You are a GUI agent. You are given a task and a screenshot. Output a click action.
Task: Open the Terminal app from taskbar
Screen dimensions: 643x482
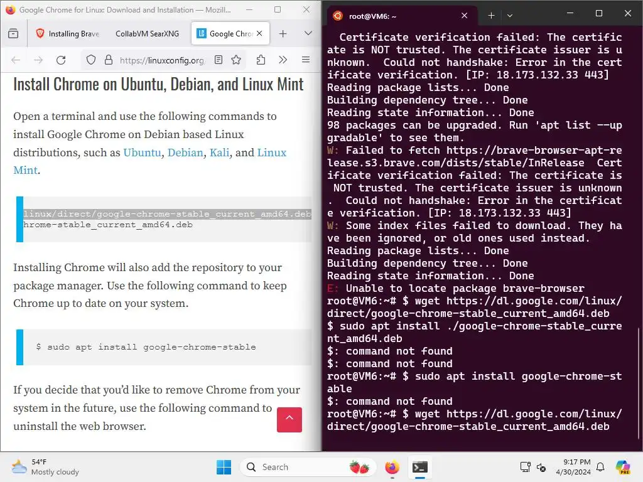[420, 467]
